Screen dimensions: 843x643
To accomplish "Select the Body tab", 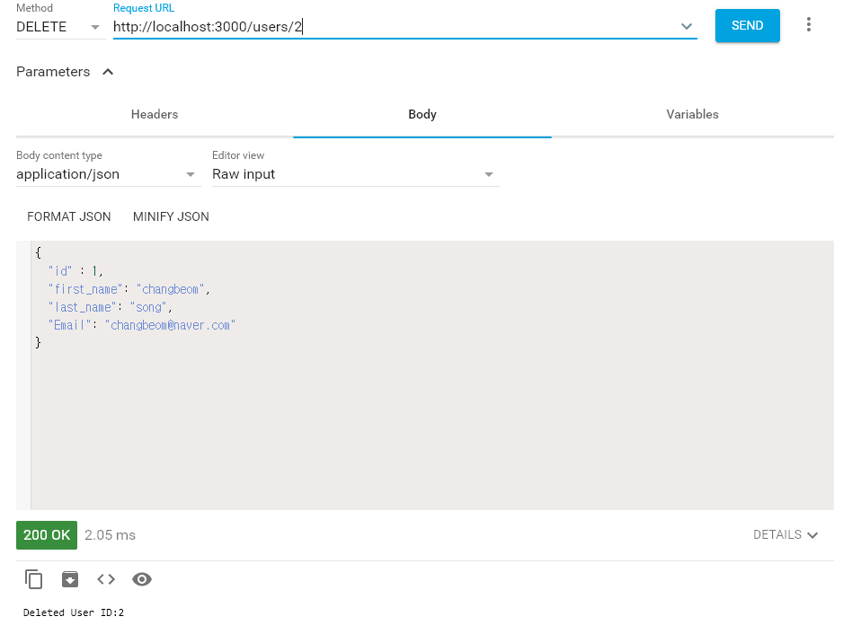I will pyautogui.click(x=422, y=114).
